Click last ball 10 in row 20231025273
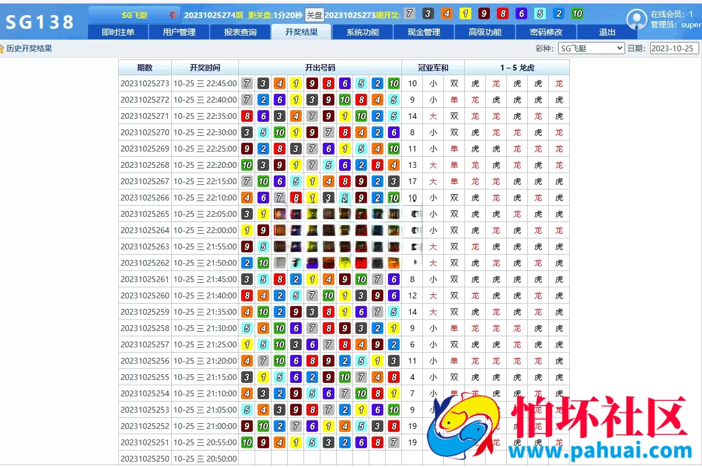The height and width of the screenshot is (468, 702). (394, 83)
